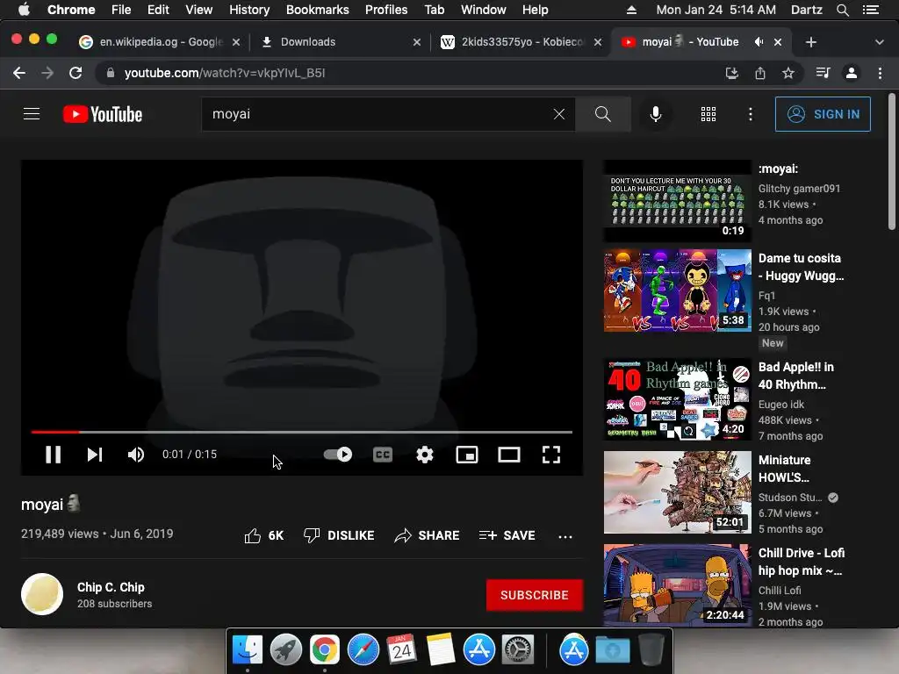This screenshot has width=899, height=674.
Task: Open Miniature HOWL'S video title
Action: coord(784,469)
